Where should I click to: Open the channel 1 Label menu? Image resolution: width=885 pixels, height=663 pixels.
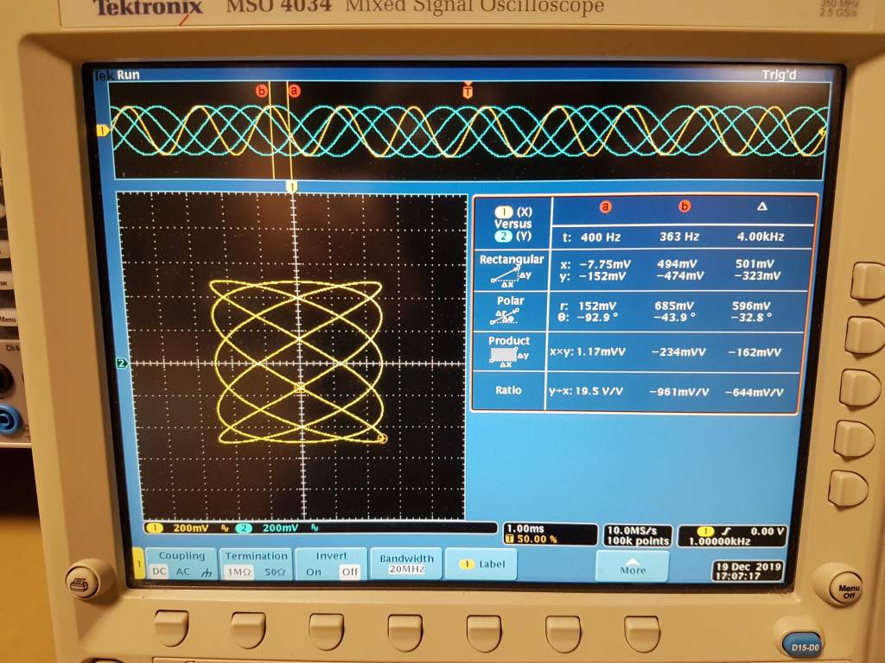coord(481,564)
